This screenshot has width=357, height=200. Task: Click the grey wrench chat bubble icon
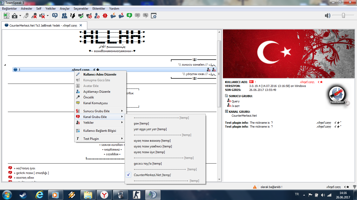146,16
